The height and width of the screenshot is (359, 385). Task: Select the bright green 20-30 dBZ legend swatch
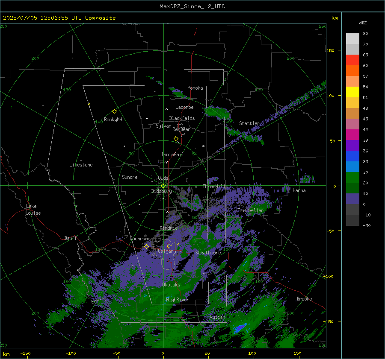coord(352,178)
